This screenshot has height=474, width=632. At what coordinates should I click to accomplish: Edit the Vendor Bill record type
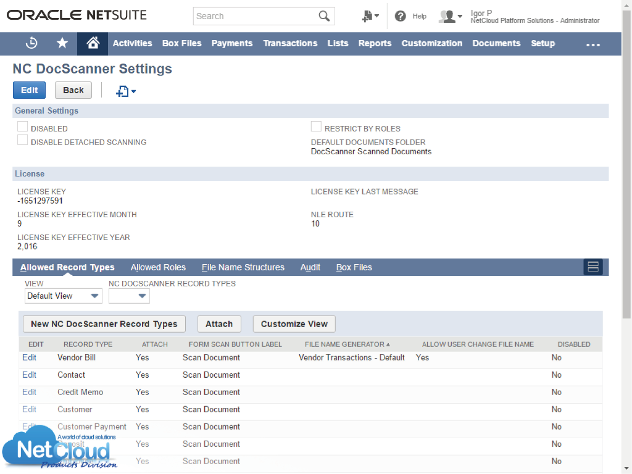click(29, 357)
